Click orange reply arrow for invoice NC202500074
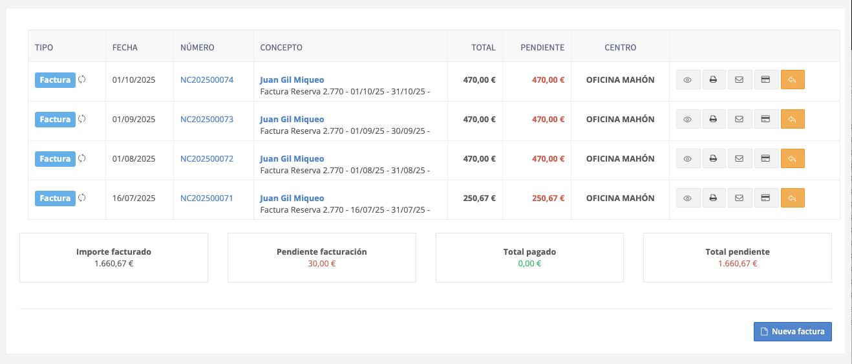 click(x=793, y=80)
